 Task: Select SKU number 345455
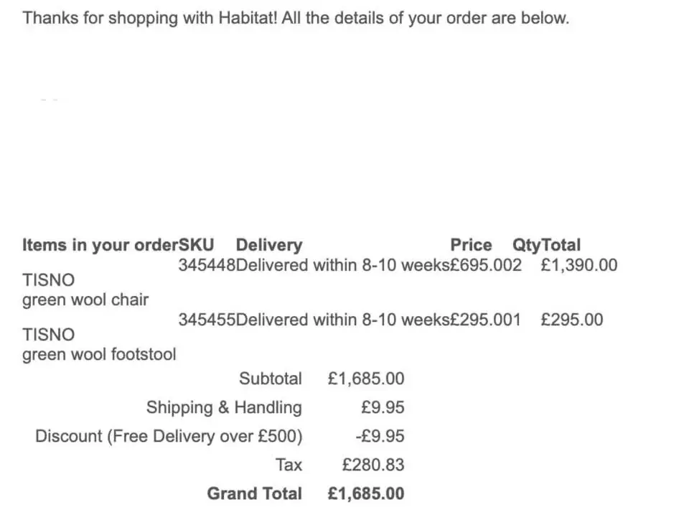coord(207,320)
